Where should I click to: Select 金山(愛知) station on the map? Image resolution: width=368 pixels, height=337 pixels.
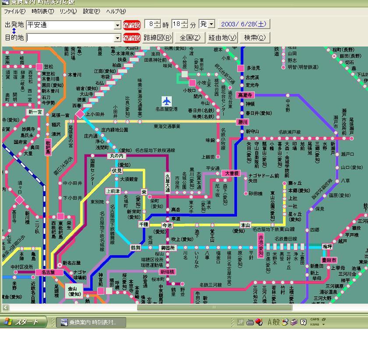pyautogui.click(x=74, y=291)
